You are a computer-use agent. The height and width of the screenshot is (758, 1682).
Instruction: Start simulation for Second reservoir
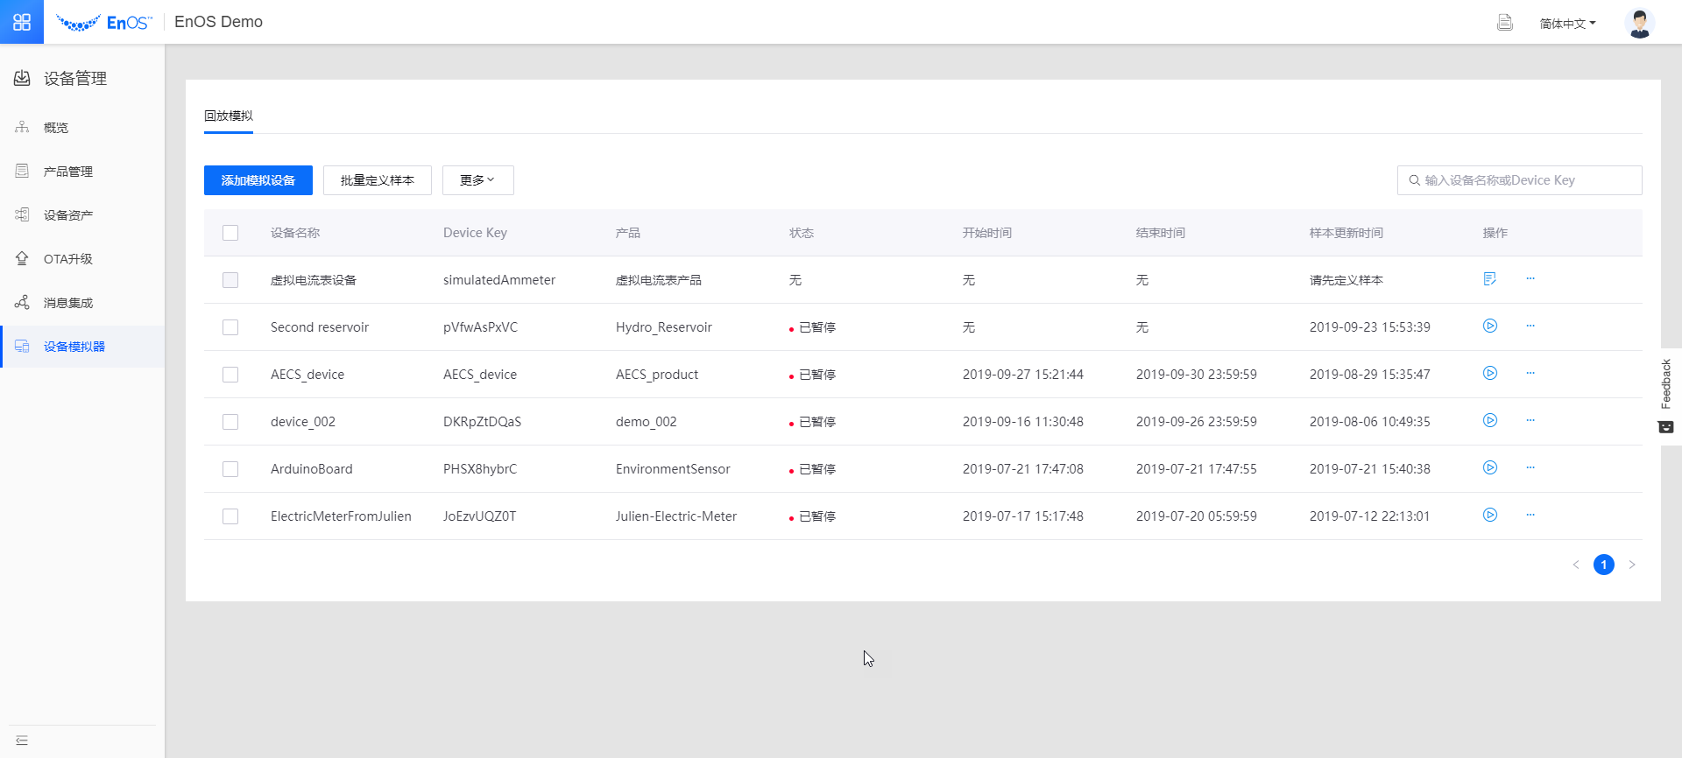pos(1489,326)
